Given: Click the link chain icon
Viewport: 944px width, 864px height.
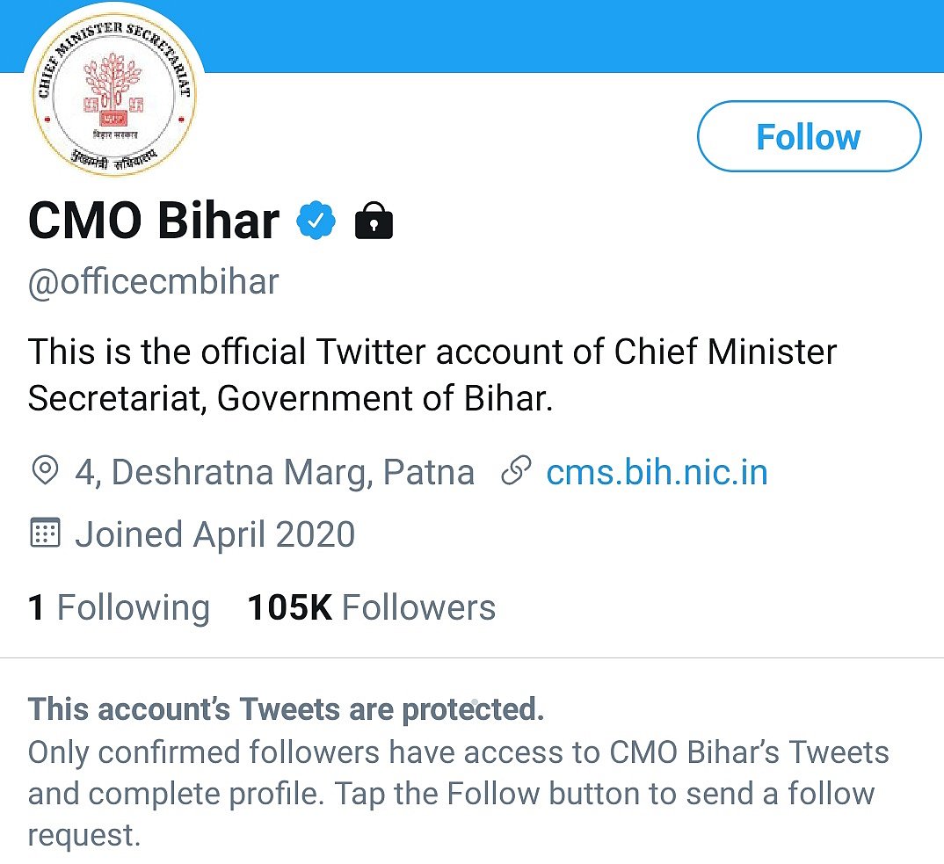Looking at the screenshot, I should pos(516,472).
